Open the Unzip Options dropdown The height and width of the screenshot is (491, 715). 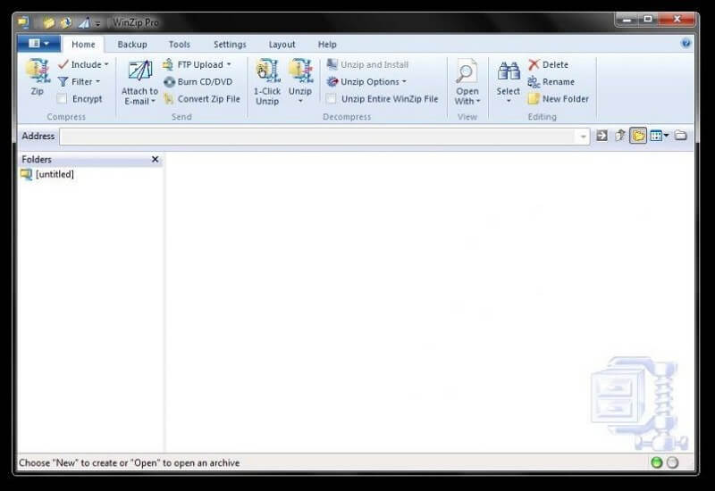pyautogui.click(x=366, y=82)
